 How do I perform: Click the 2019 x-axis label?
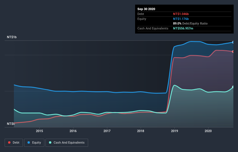point(175,131)
